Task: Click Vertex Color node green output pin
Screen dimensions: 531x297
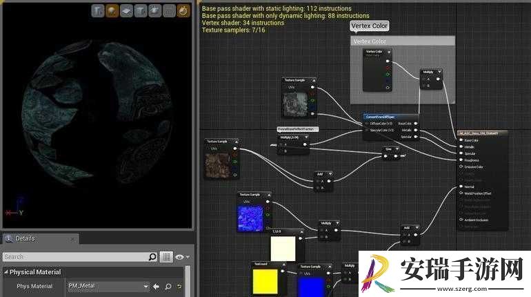Action: (x=388, y=75)
